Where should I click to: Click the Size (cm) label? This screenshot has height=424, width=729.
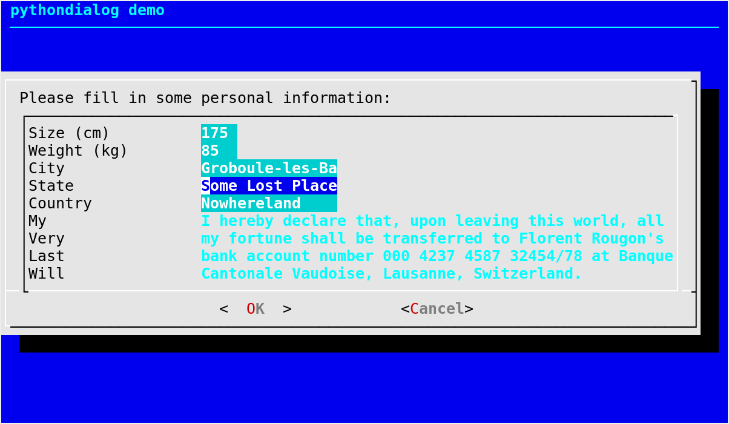pos(69,133)
